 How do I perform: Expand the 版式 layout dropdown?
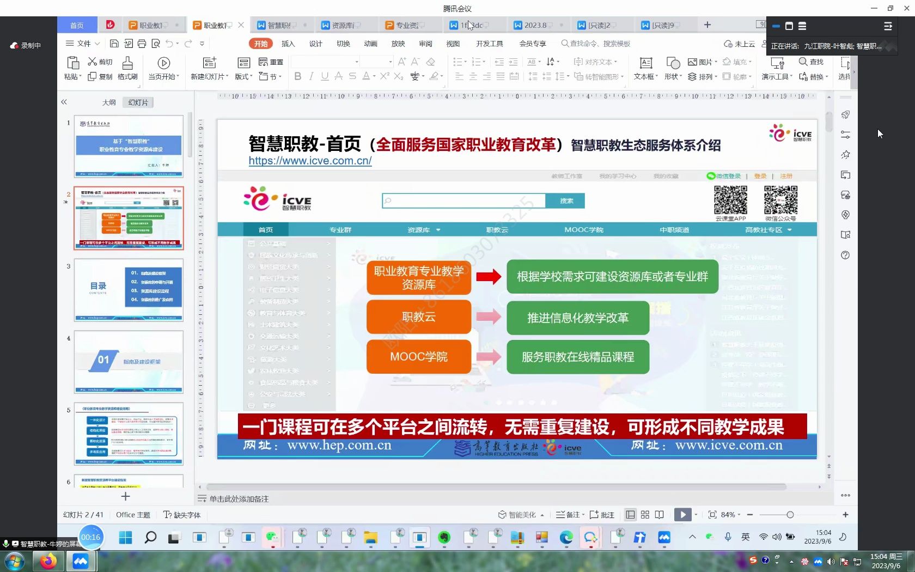click(x=243, y=77)
